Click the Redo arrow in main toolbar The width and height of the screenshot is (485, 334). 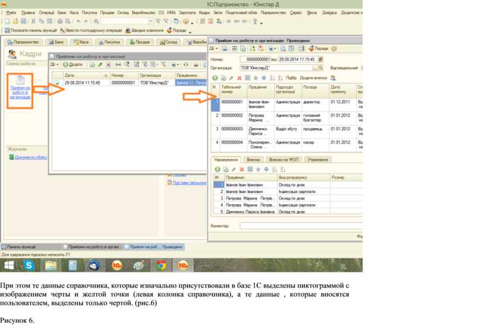click(86, 21)
